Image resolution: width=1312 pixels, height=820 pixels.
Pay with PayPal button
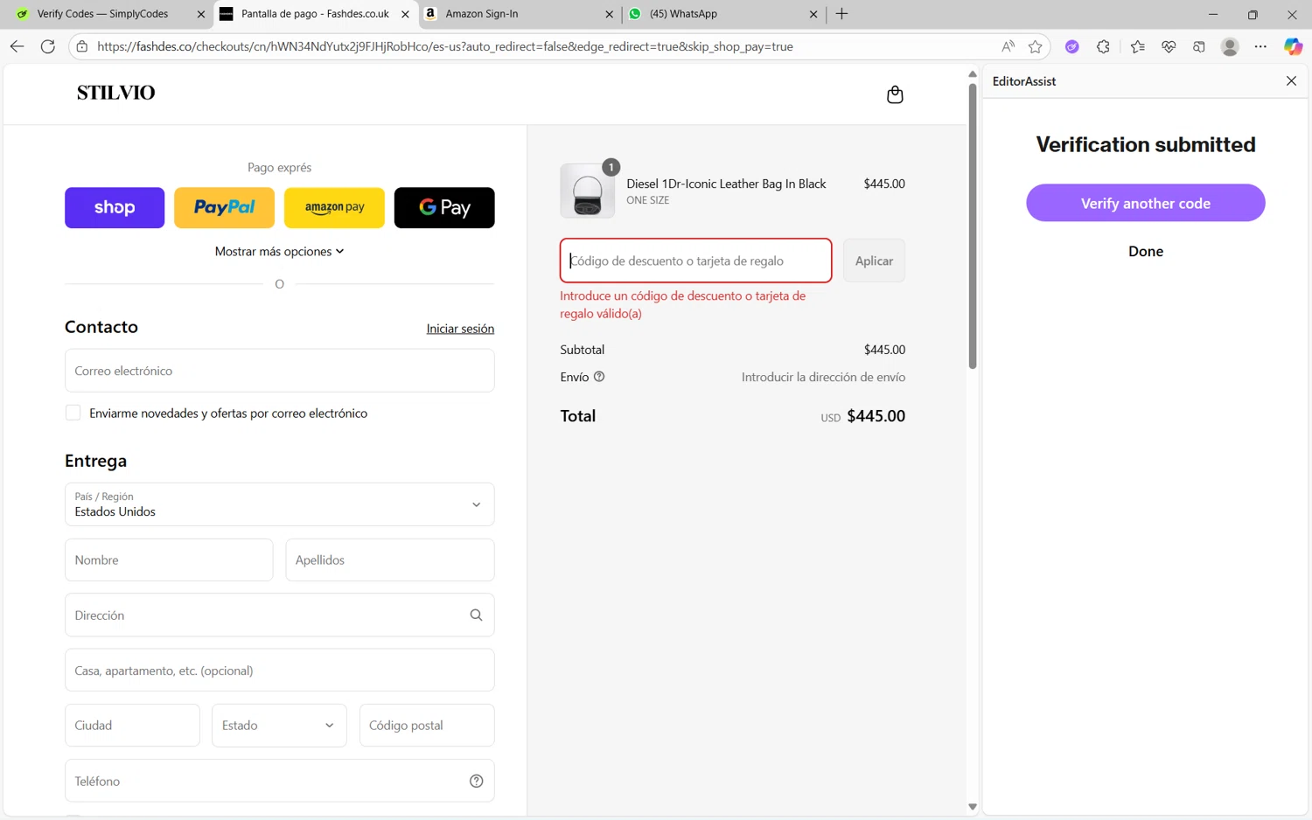pyautogui.click(x=224, y=207)
